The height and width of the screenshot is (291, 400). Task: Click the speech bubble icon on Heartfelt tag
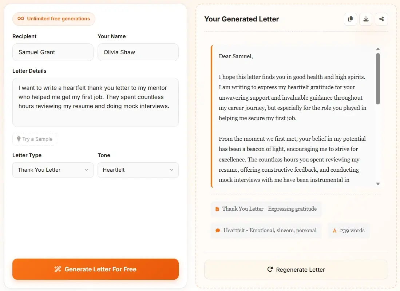coord(218,231)
